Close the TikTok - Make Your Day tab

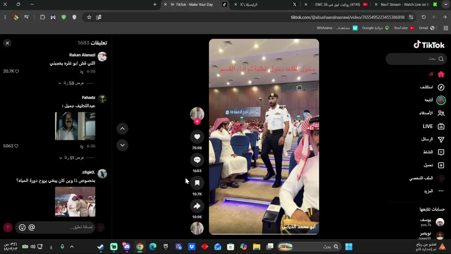point(165,5)
